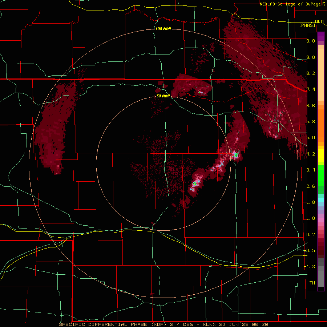This screenshot has width=327, height=327.
Task: Click the 4.2 value on the color scale
Action: tap(311, 154)
